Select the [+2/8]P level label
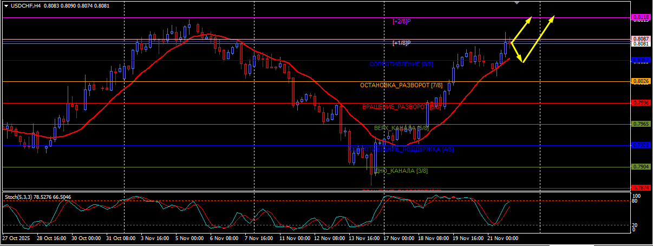Image resolution: width=653 pixels, height=246 pixels. coord(402,21)
